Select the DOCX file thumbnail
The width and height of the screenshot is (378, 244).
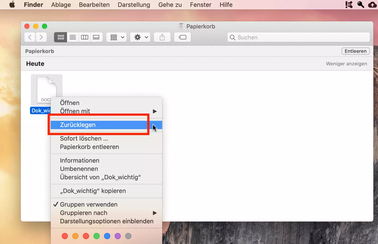pos(47,90)
